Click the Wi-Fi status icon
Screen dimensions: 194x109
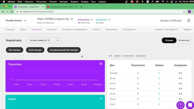(163, 2)
